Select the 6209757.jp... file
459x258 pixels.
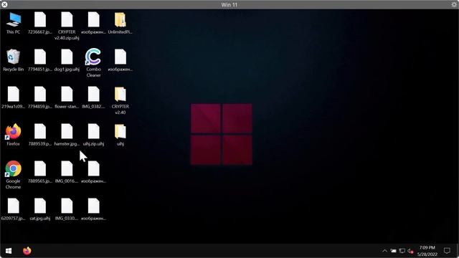coord(13,209)
